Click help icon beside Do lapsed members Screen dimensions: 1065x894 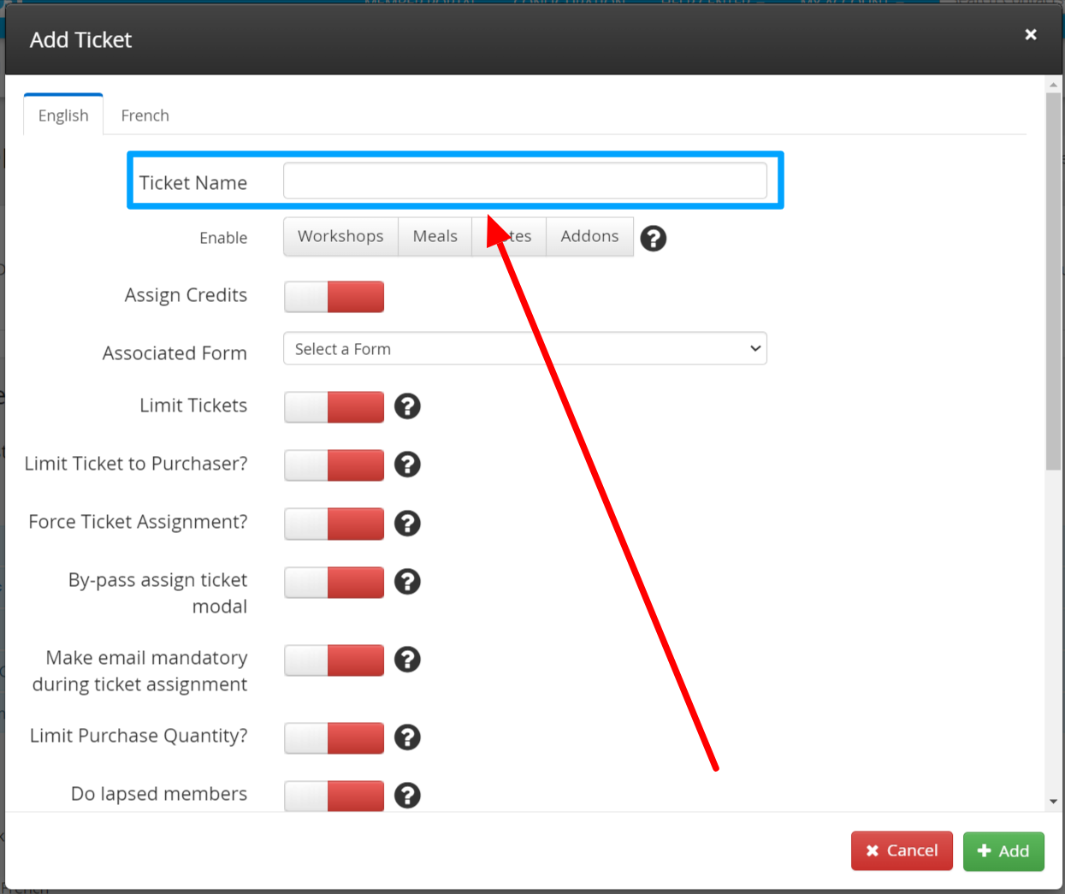coord(407,796)
